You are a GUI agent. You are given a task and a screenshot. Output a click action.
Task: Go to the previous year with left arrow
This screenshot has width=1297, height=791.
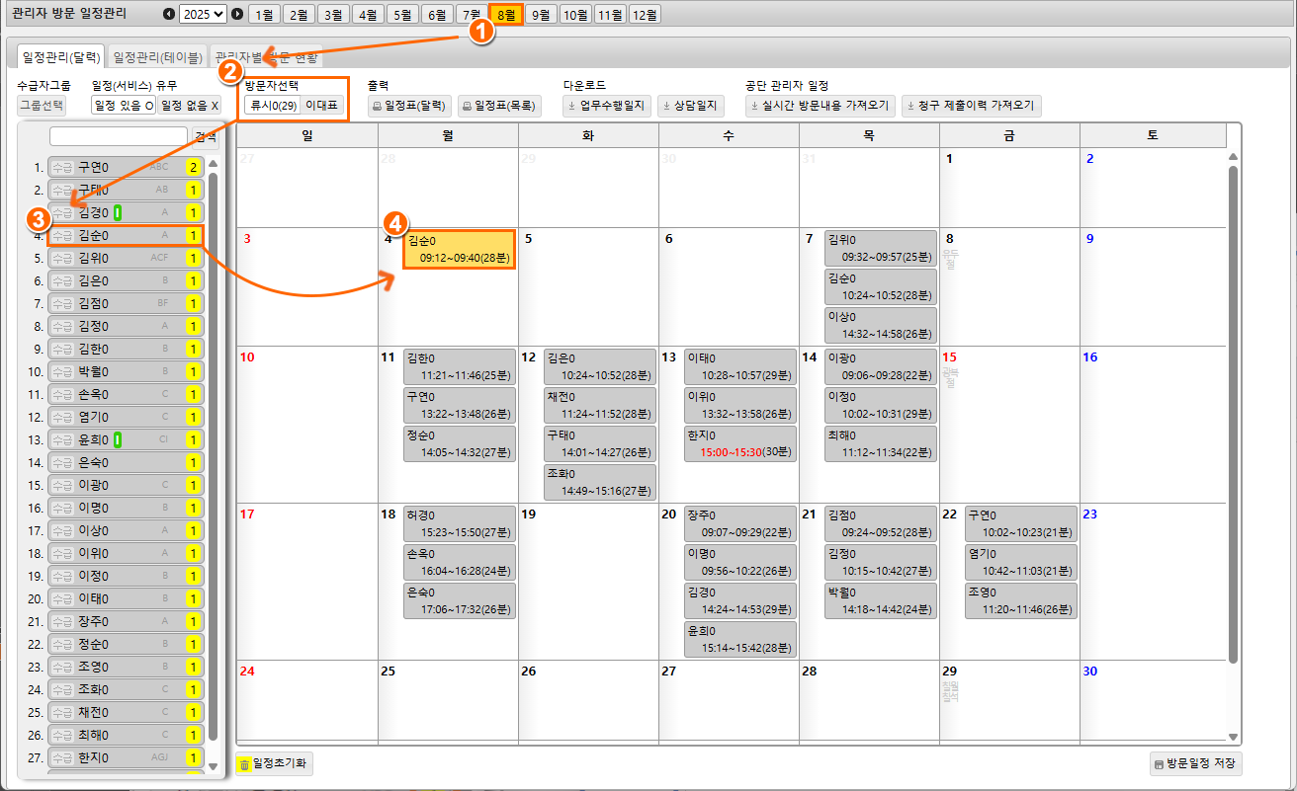coord(169,14)
